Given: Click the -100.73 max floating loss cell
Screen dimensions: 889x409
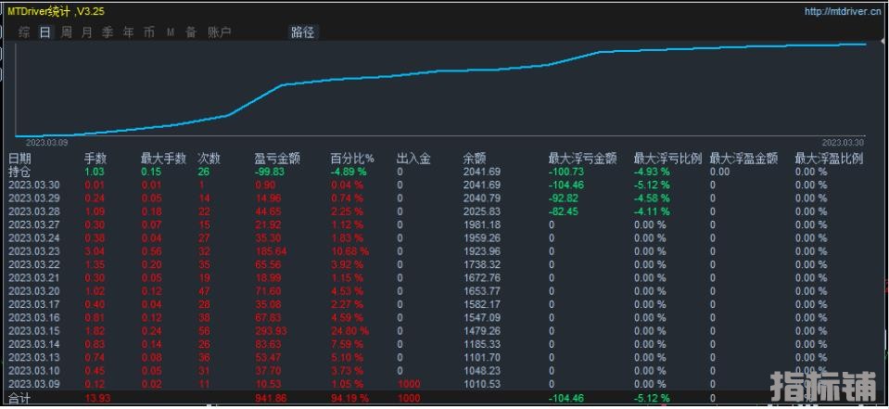Looking at the screenshot, I should [x=566, y=172].
